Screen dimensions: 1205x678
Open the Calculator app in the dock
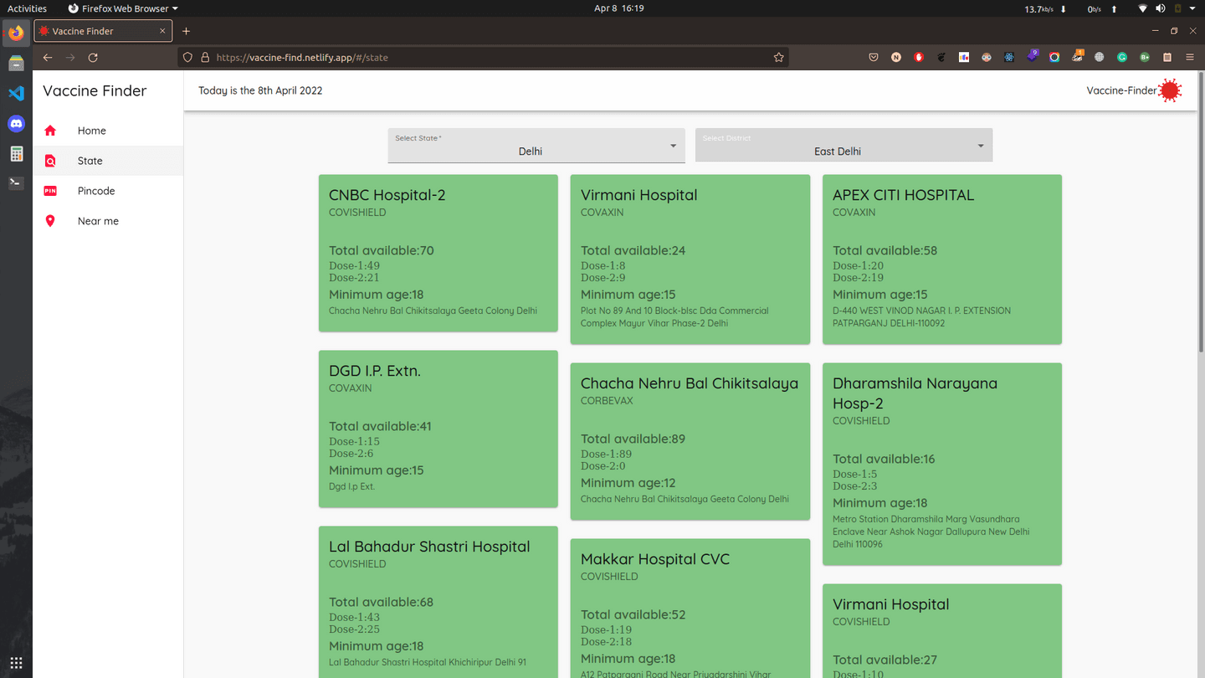pyautogui.click(x=16, y=154)
